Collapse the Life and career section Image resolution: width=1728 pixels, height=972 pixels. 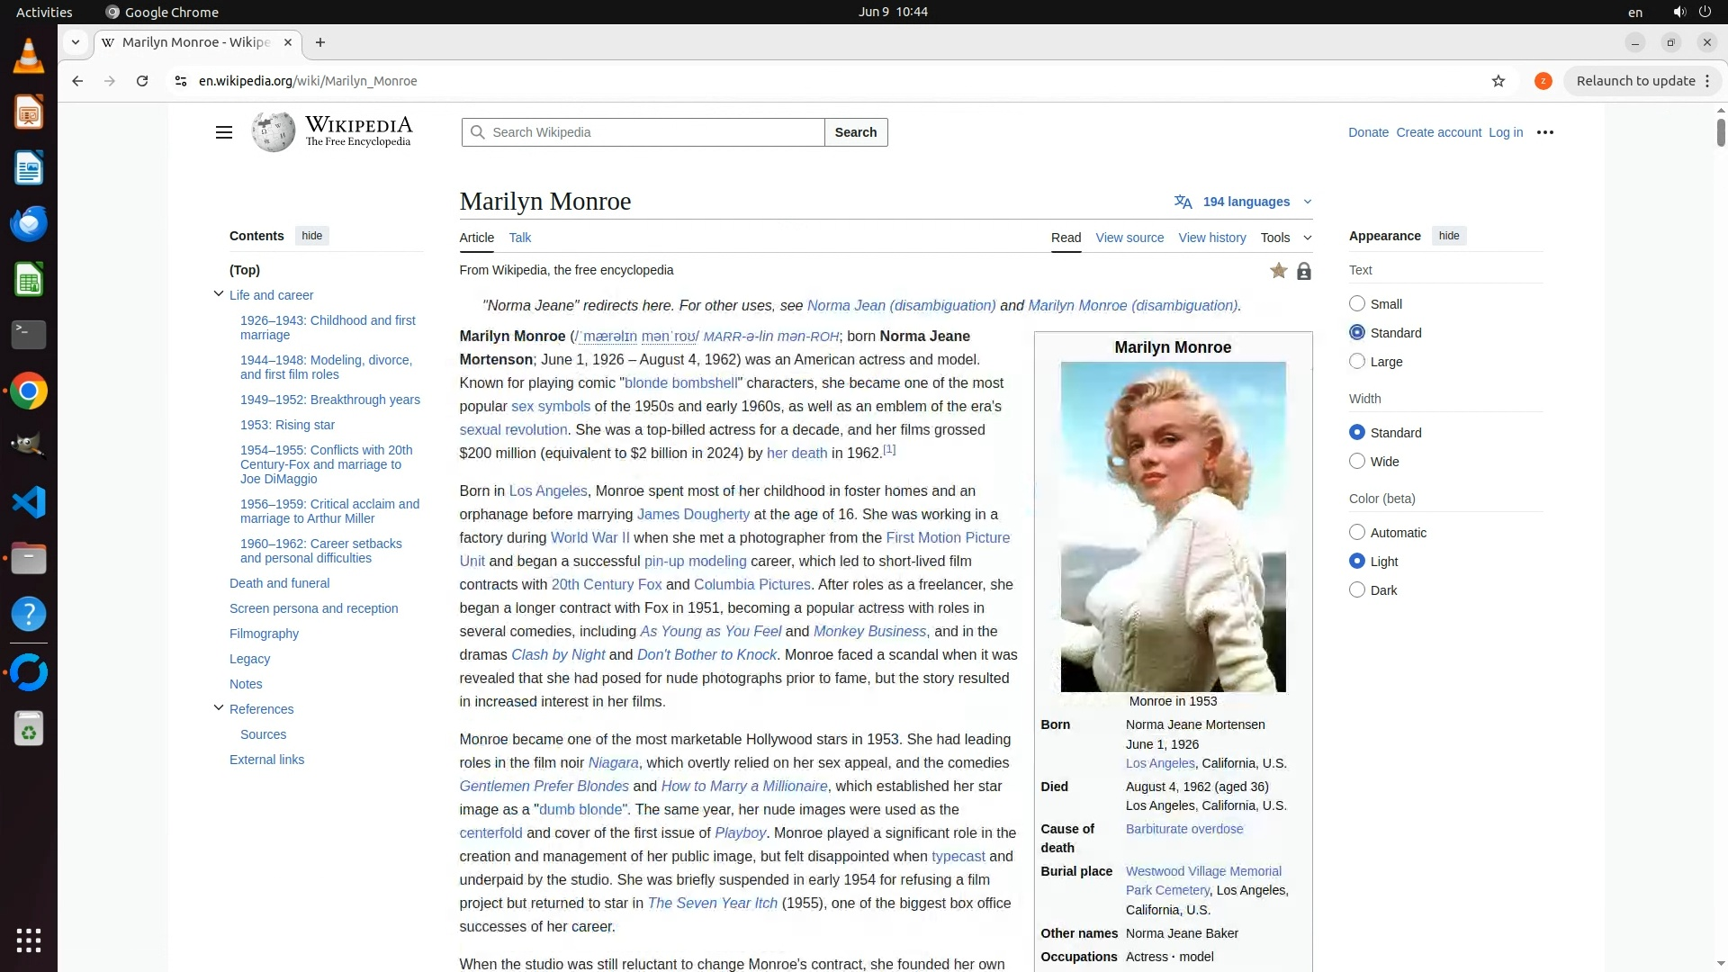[218, 294]
